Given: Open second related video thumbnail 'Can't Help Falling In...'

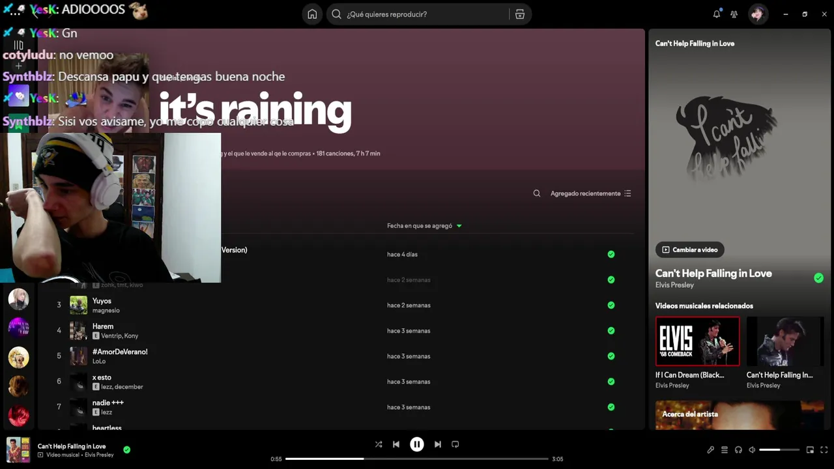Looking at the screenshot, I should click(785, 341).
